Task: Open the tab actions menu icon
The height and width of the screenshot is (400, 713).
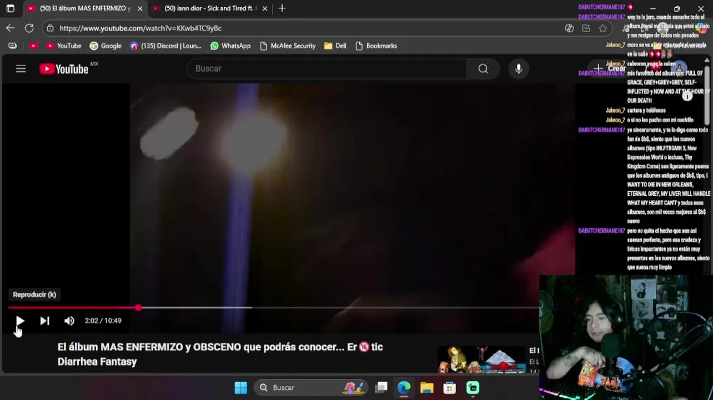Action: [x=10, y=8]
